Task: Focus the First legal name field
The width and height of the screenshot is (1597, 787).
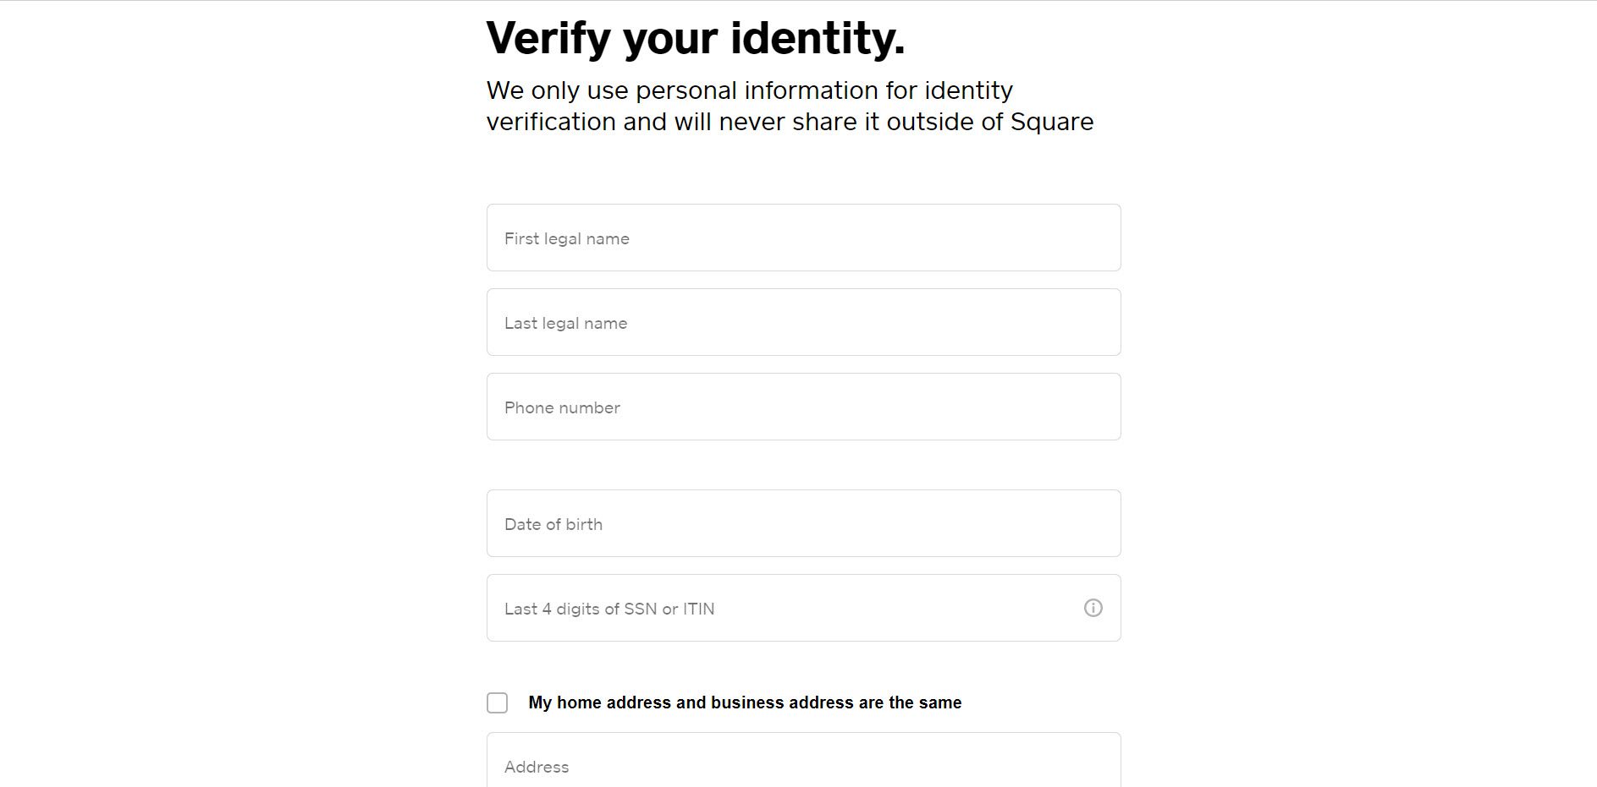Action: (803, 238)
